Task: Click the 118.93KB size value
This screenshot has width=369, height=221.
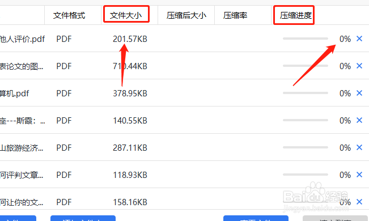Action: [130, 175]
